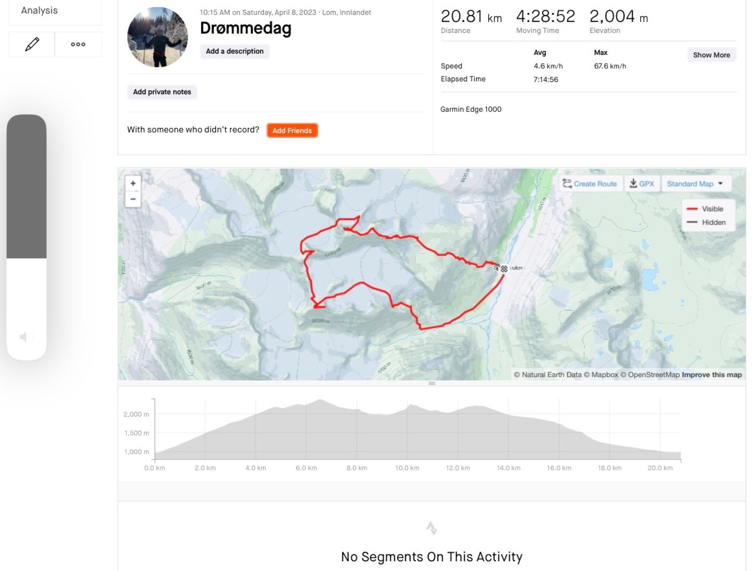
Task: Click the vertical volume slider
Action: 26,237
